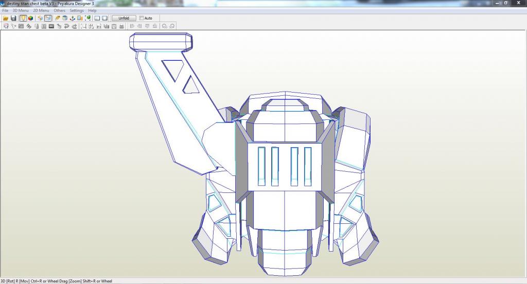
Task: Select the pencil edge tool icon
Action: pos(58,18)
